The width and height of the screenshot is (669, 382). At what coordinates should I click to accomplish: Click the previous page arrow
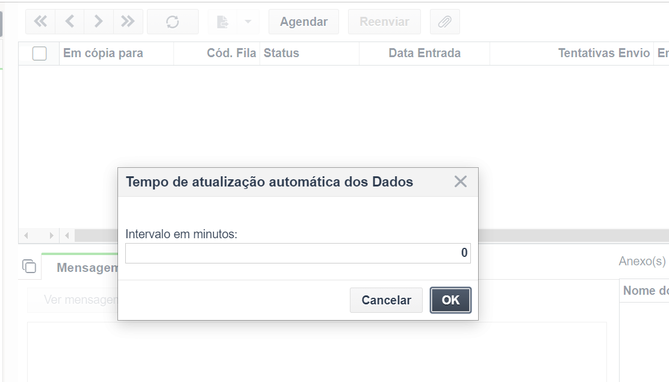point(69,21)
